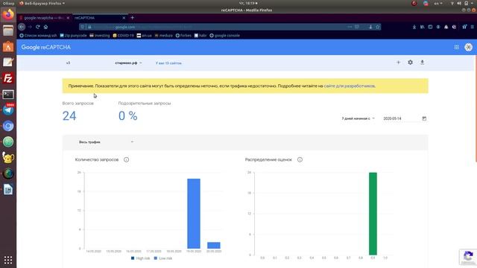This screenshot has height=268, width=477.
Task: Open Telegram from the dock
Action: tap(8, 110)
